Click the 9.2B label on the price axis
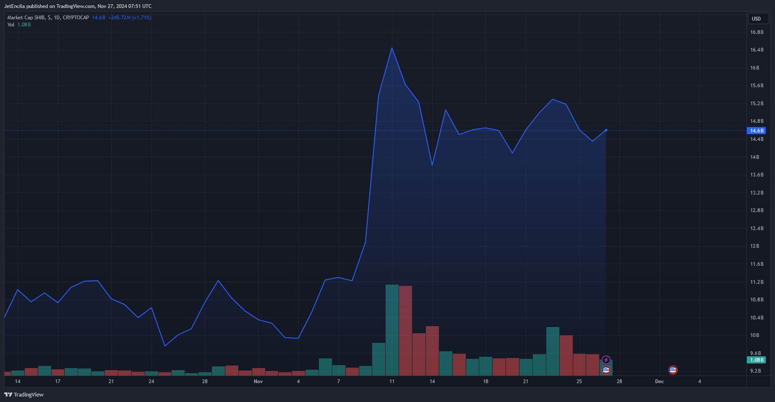 point(755,371)
